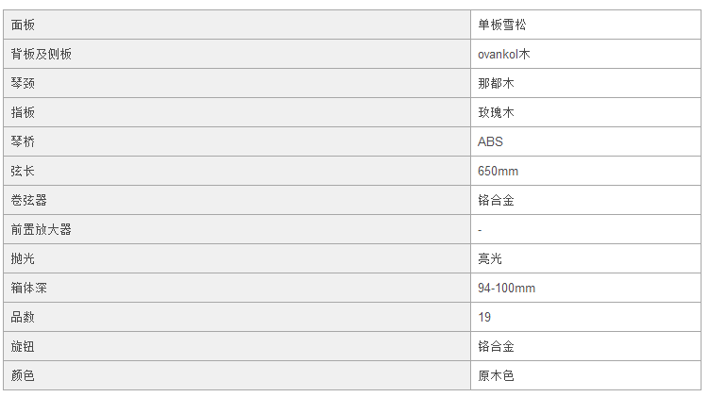
Task: Click the 指板 row label
Action: click(23, 112)
